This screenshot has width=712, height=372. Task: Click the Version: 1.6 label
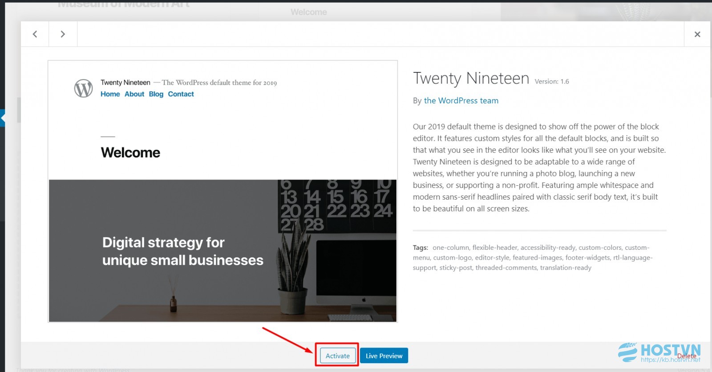552,81
